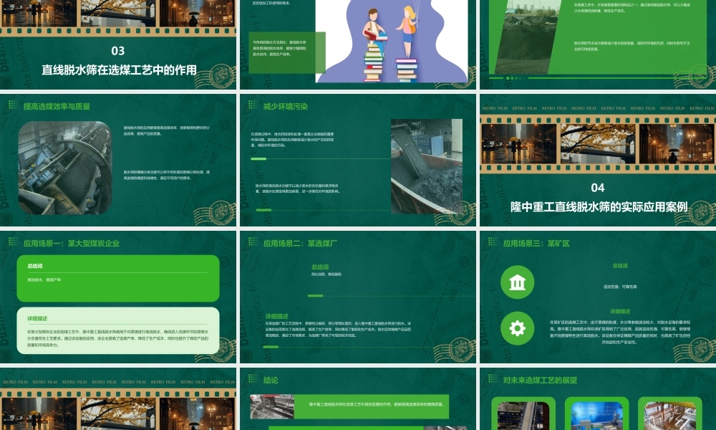Viewport: 716px width, 430px height.
Task: Click the bank building icon in 应用场景三
Action: coord(518,282)
